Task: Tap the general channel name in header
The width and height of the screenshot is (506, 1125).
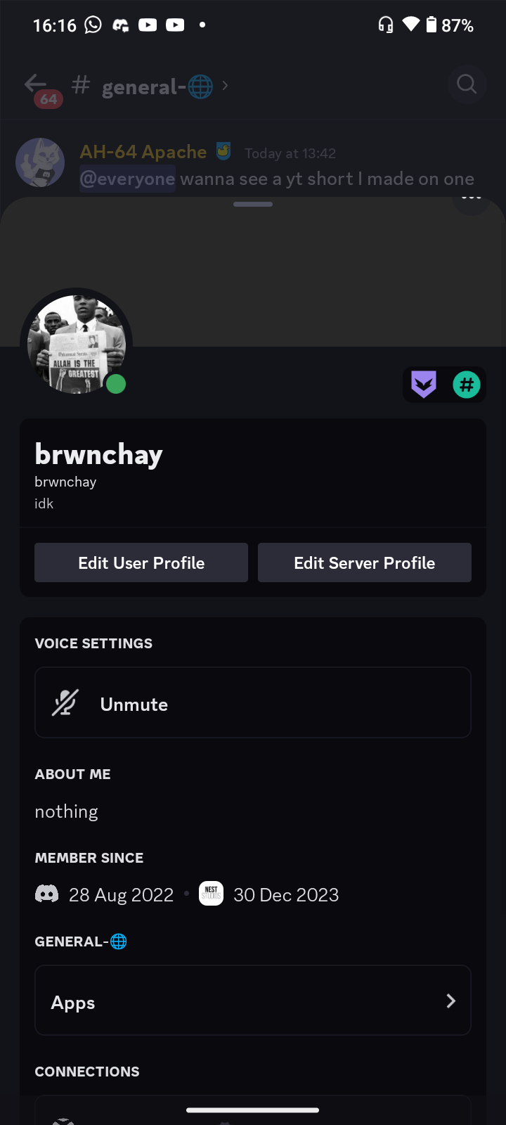Action: 156,86
